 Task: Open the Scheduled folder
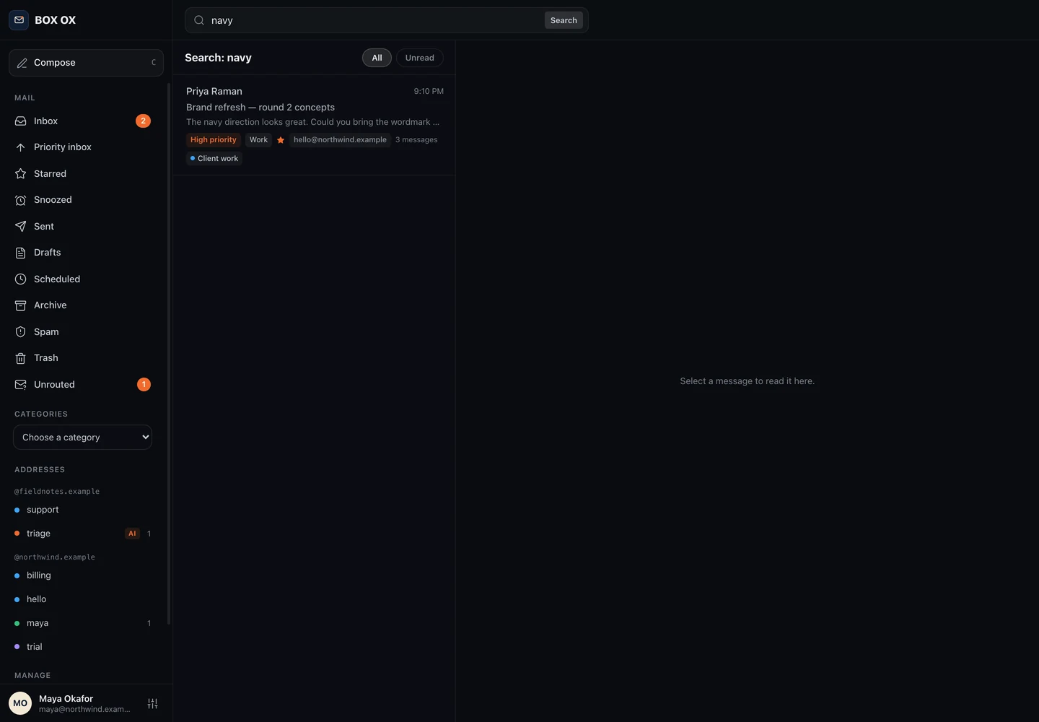(x=83, y=279)
